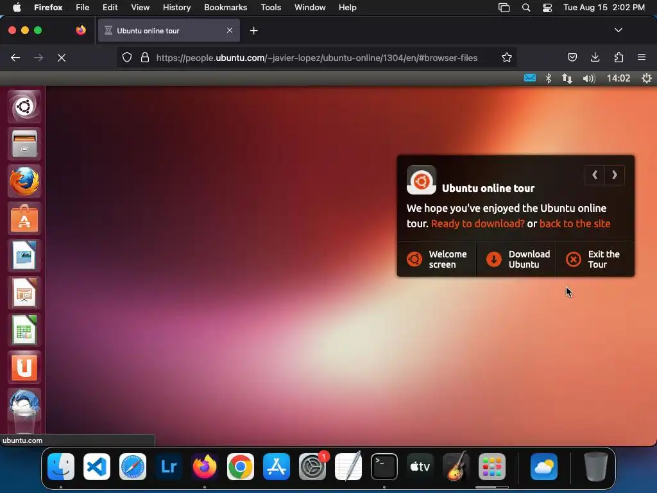Screen dimensions: 657x493
Task: Open the Edit menu
Action: point(110,8)
